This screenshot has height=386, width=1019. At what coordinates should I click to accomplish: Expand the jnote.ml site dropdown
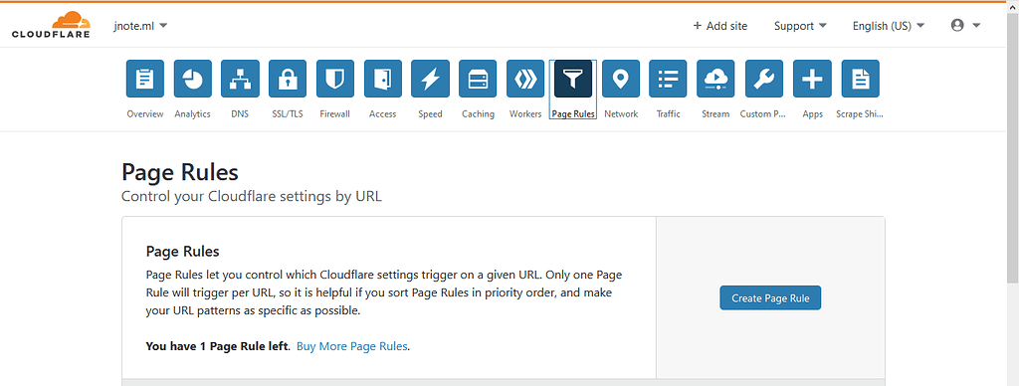140,25
